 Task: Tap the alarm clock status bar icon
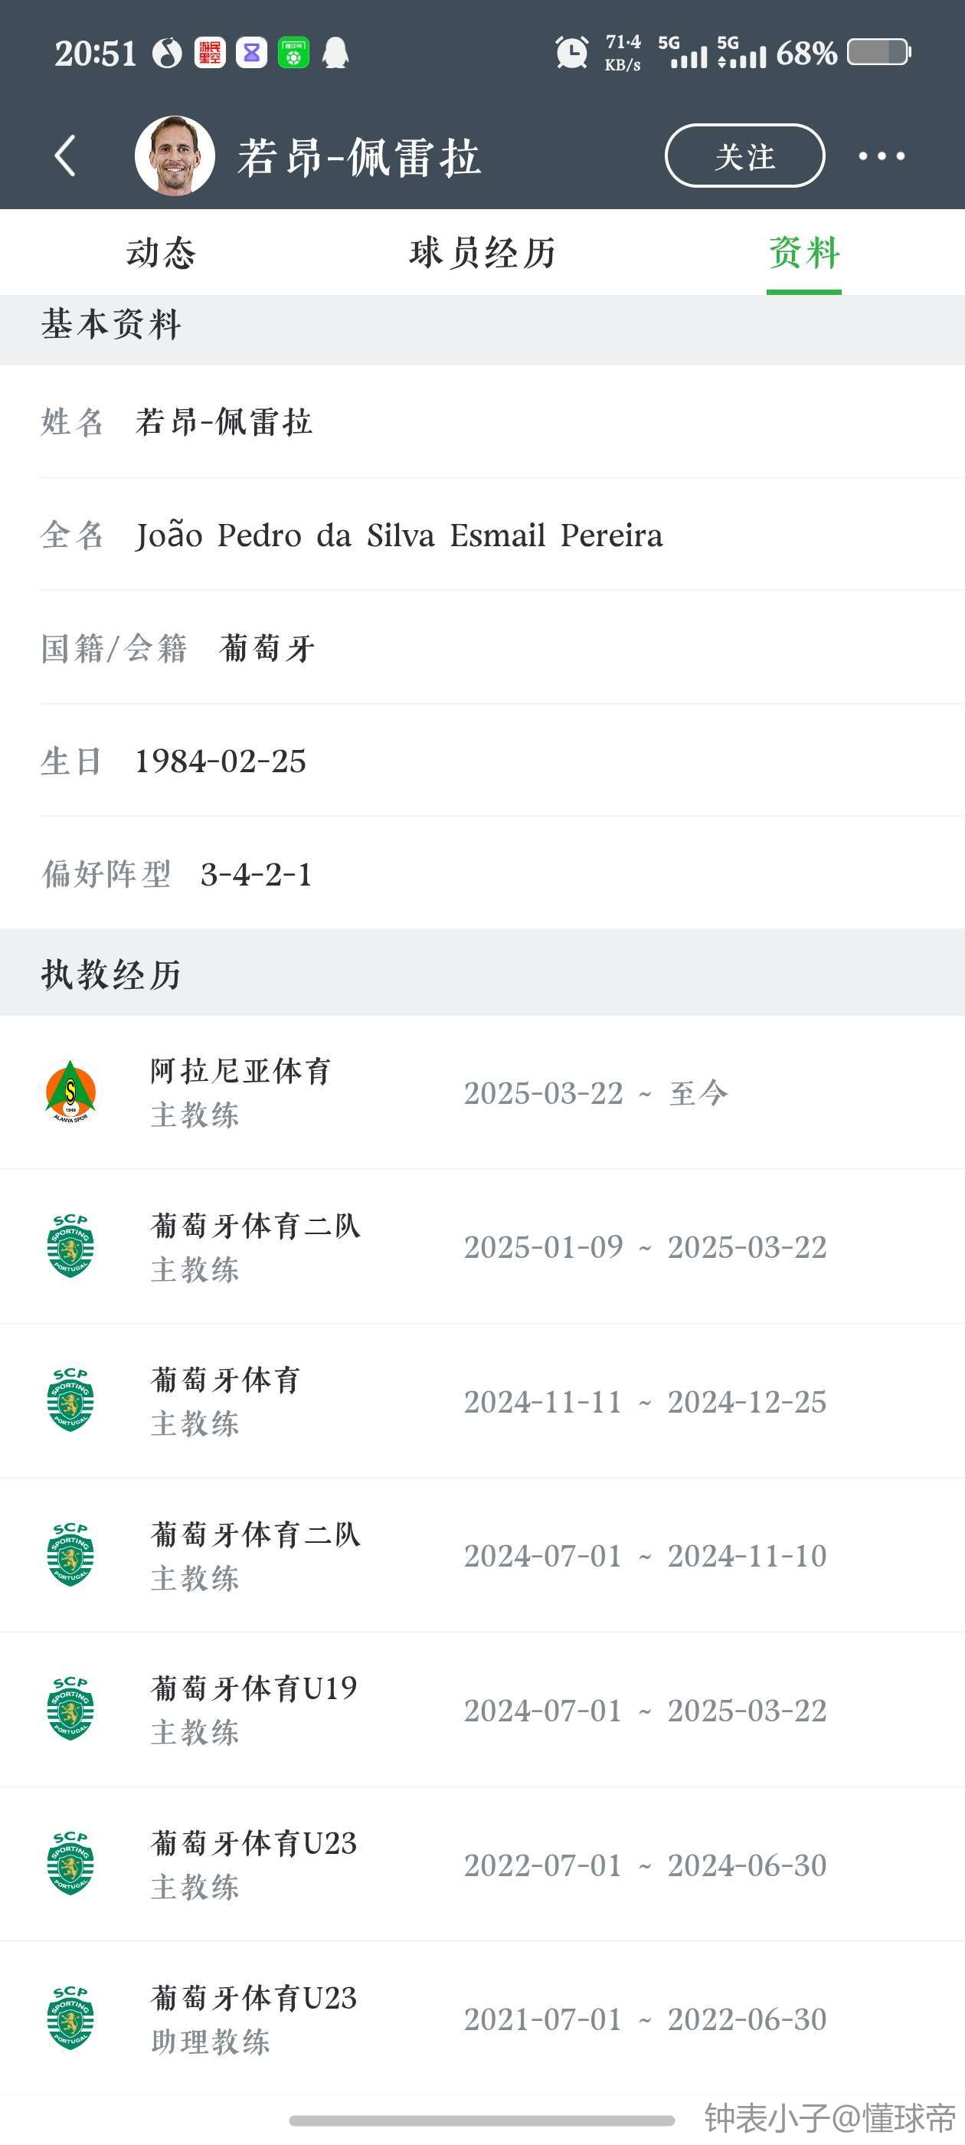coord(571,54)
